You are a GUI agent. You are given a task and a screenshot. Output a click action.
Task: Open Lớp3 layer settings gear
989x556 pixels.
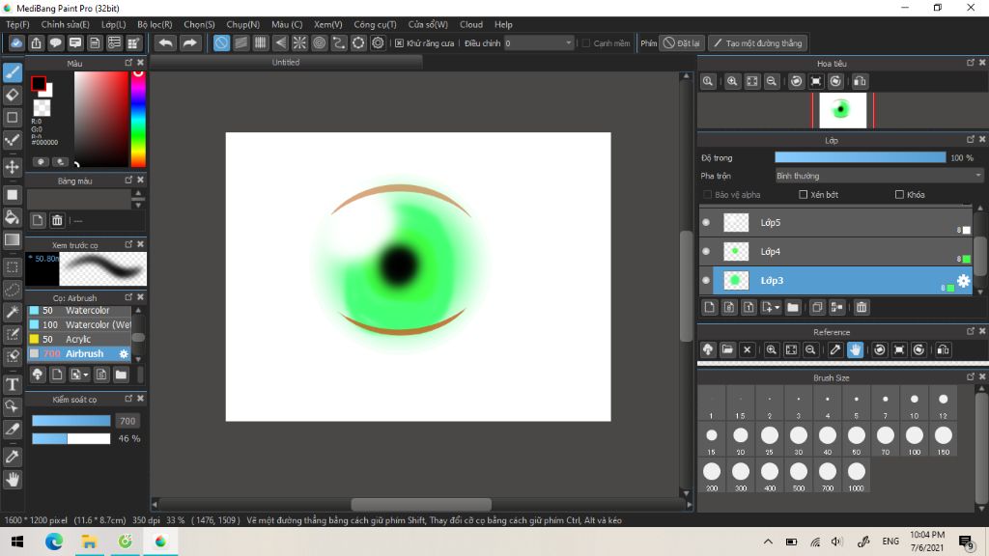point(963,281)
